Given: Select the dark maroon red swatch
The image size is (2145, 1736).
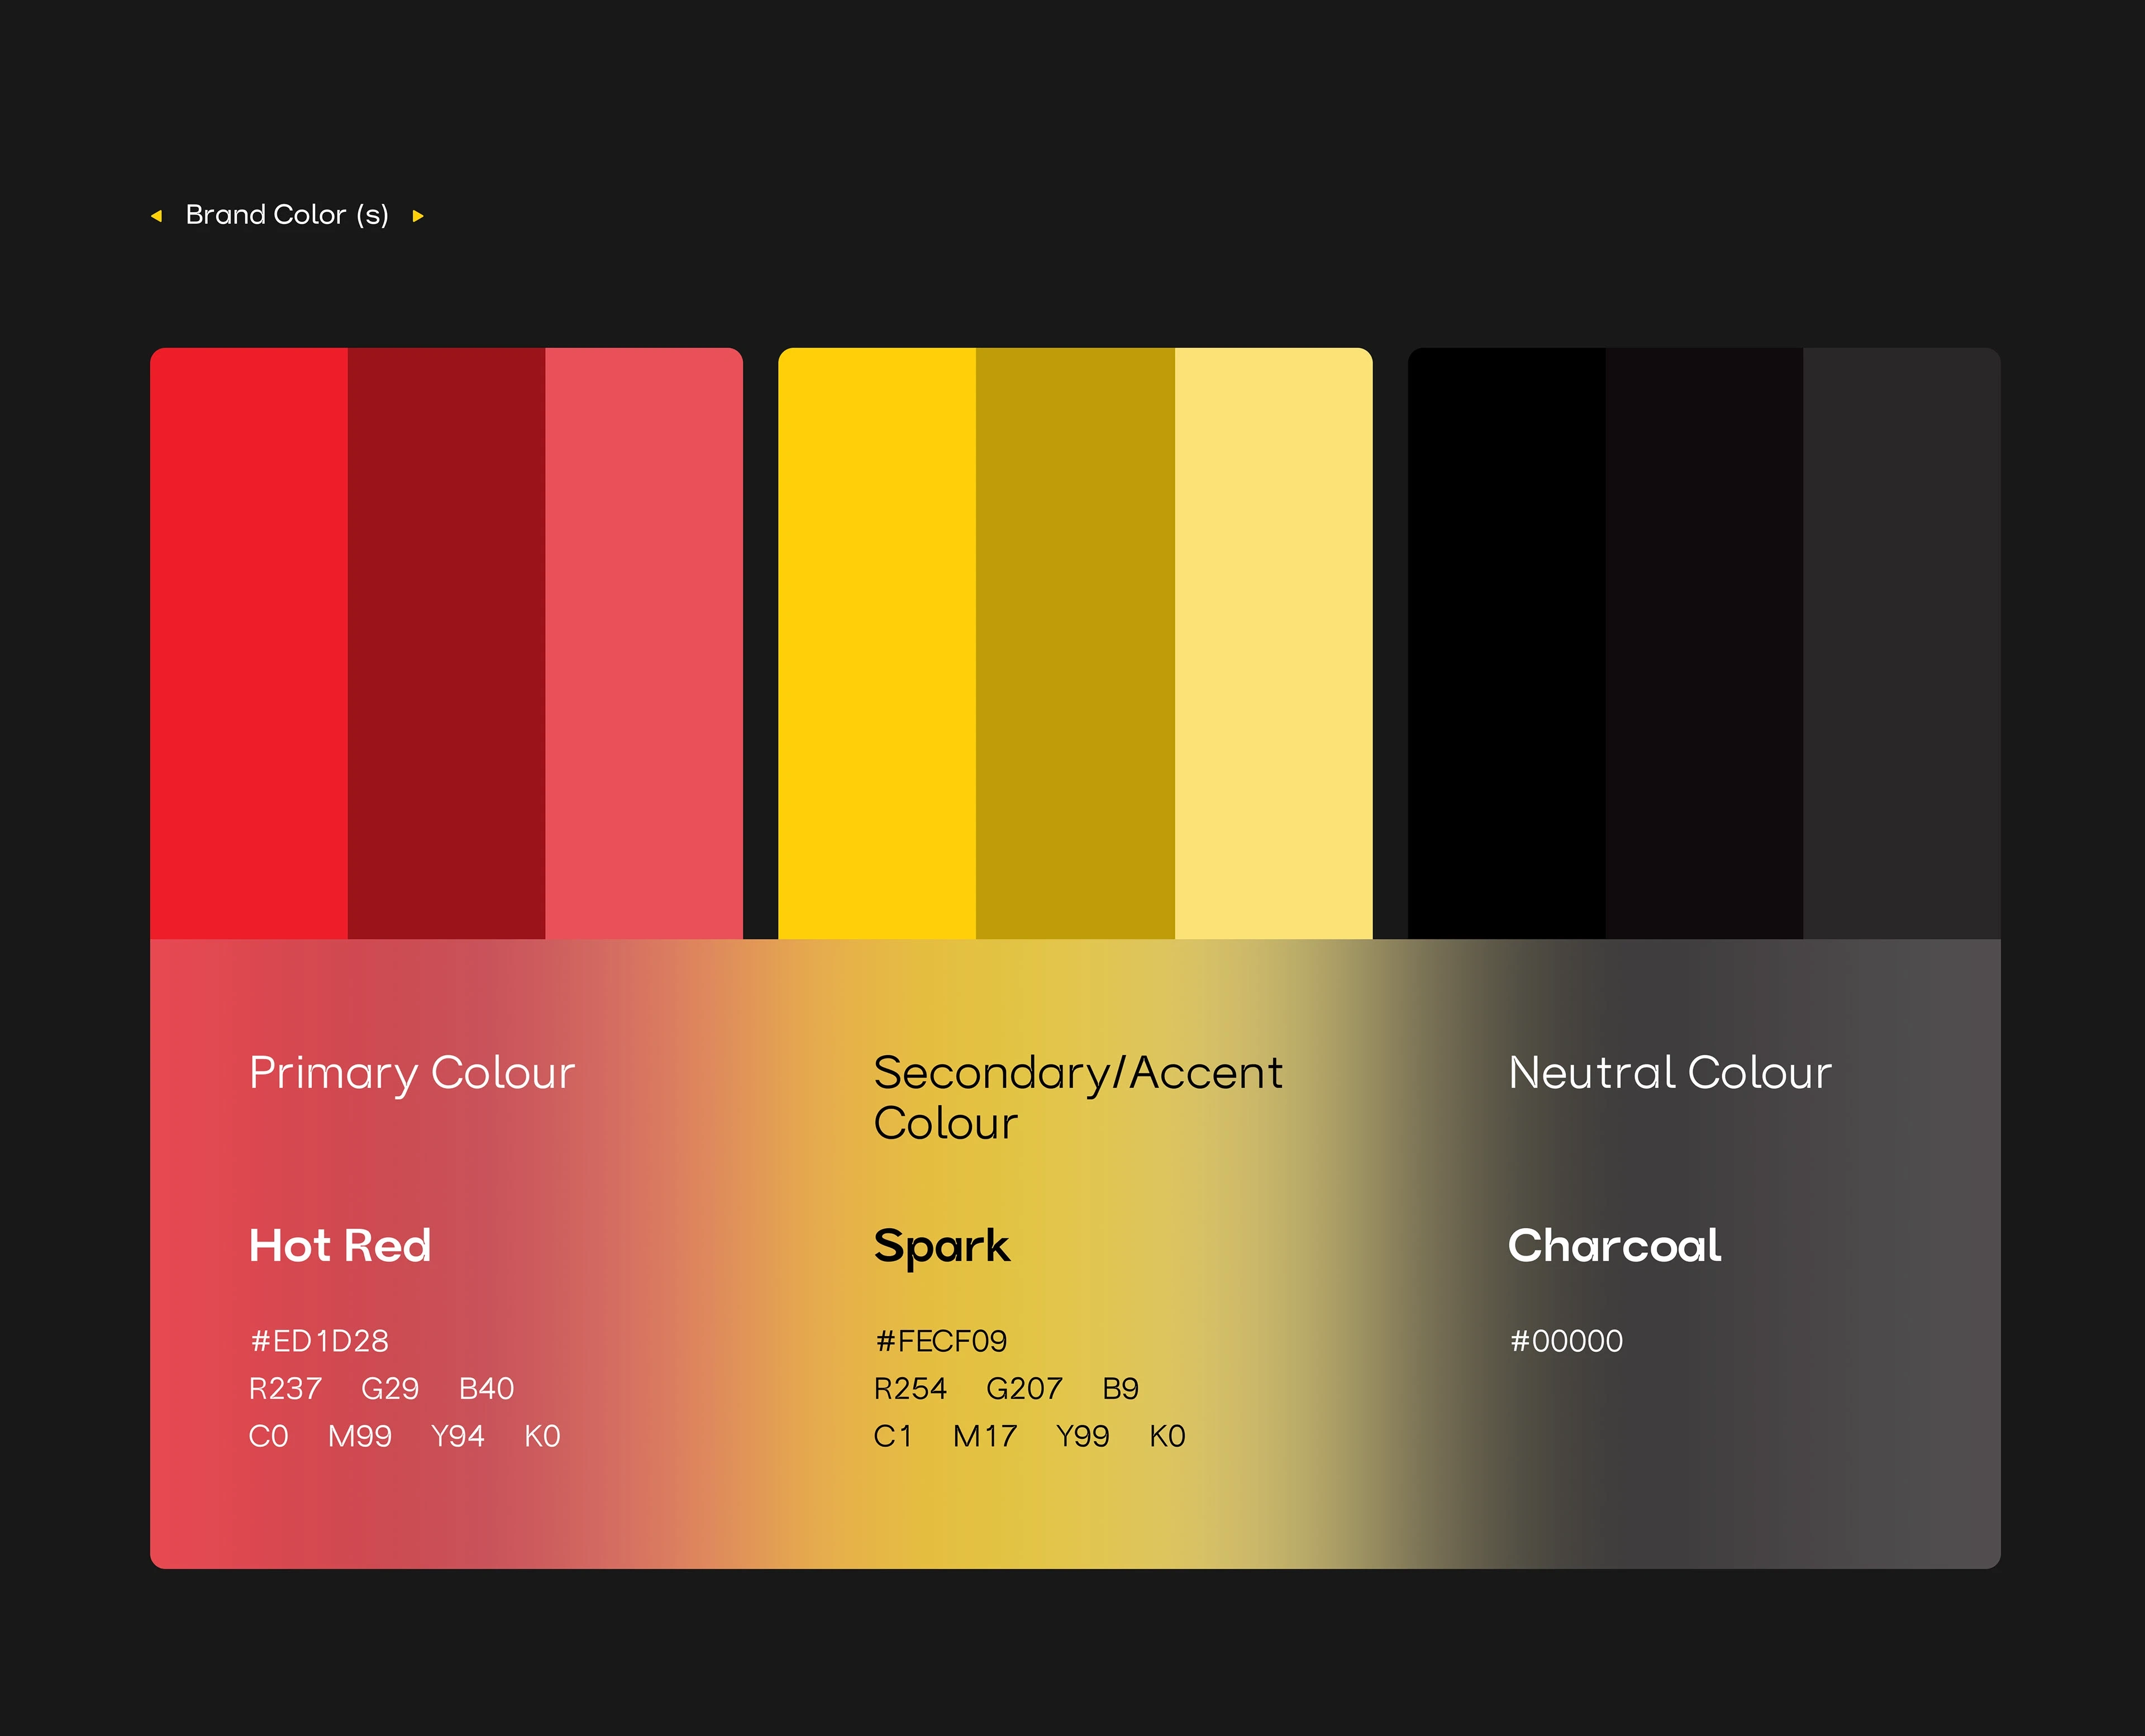Looking at the screenshot, I should pyautogui.click(x=446, y=642).
